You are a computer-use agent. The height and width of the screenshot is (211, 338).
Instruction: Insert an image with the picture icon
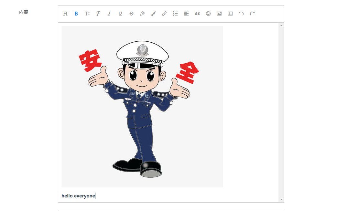click(219, 14)
